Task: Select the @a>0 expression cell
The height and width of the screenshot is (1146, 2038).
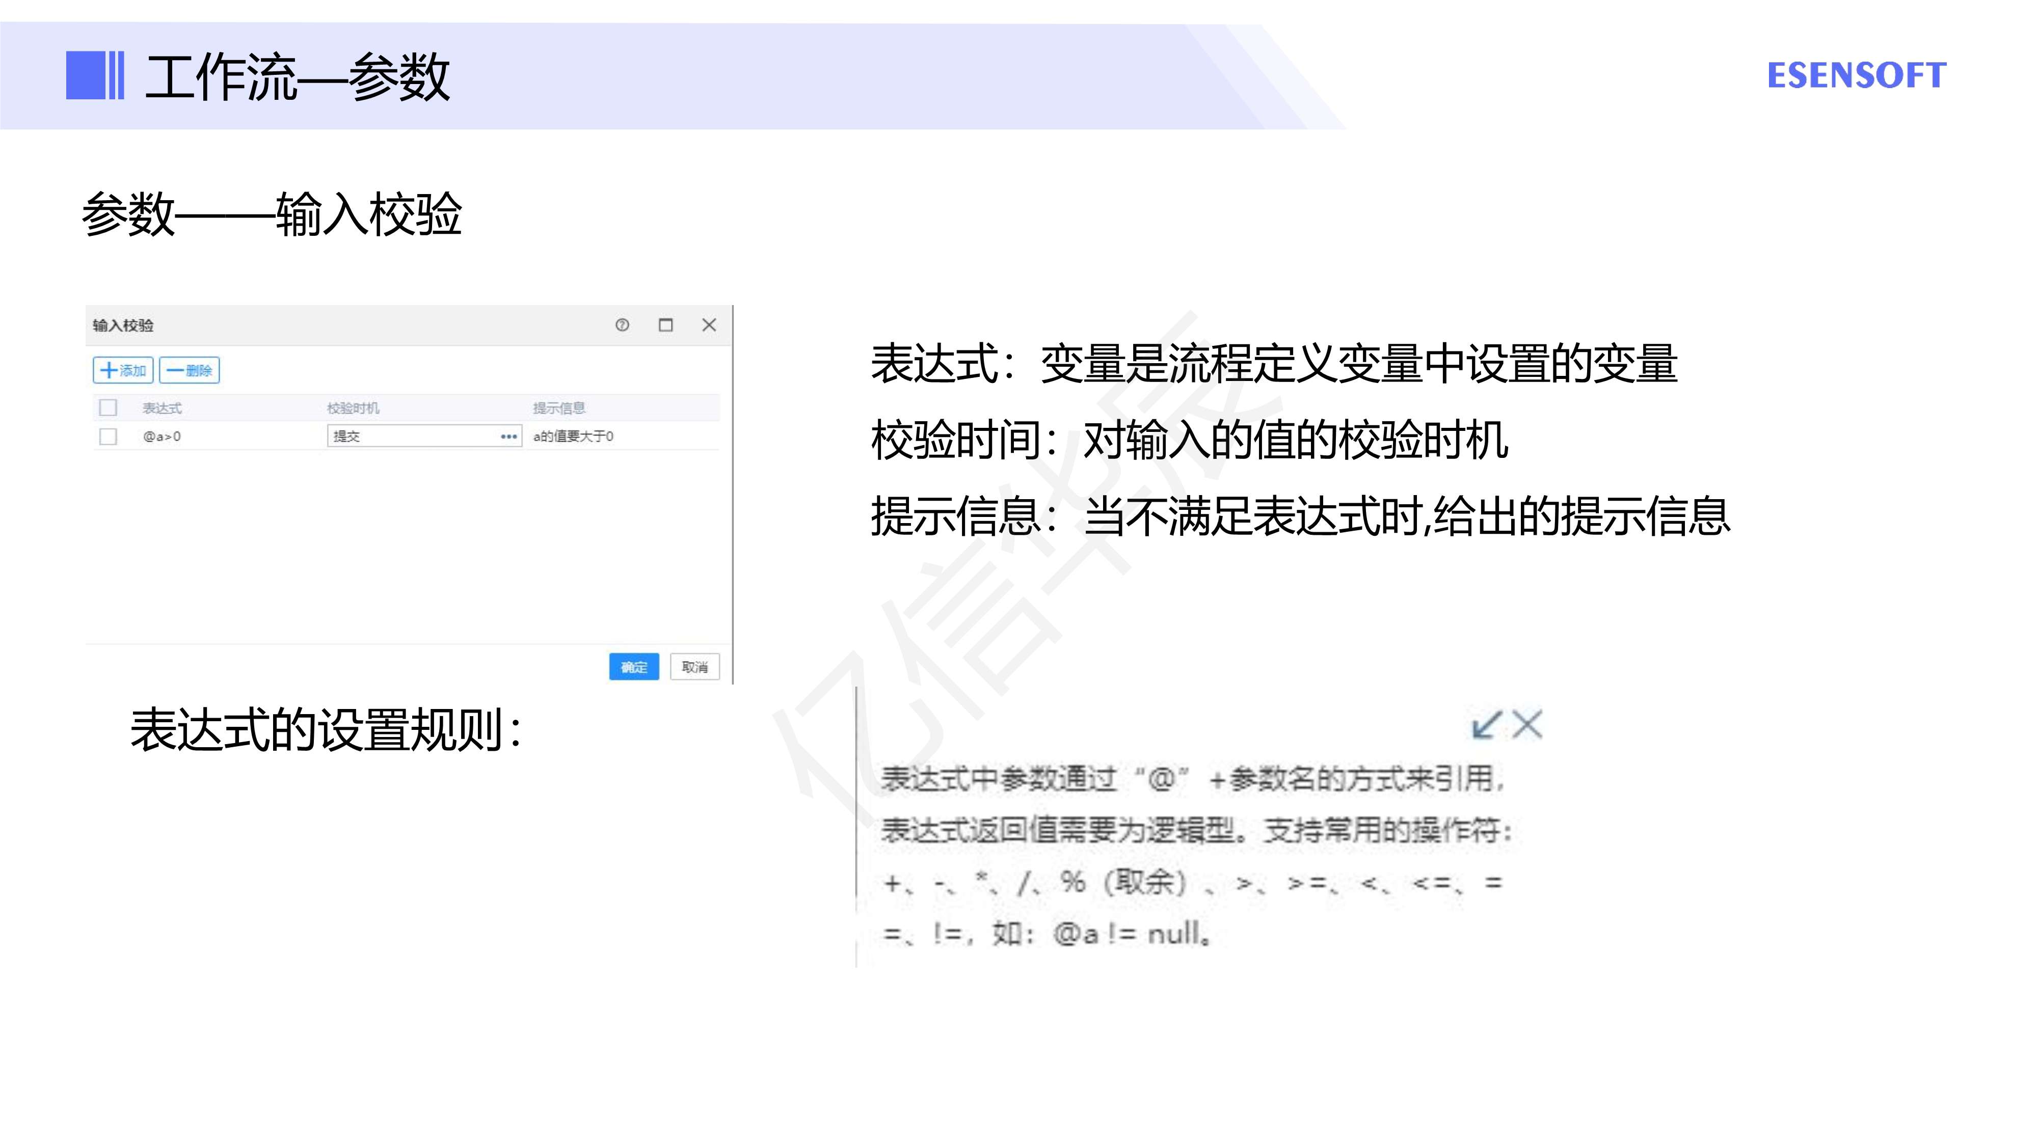Action: click(x=162, y=436)
